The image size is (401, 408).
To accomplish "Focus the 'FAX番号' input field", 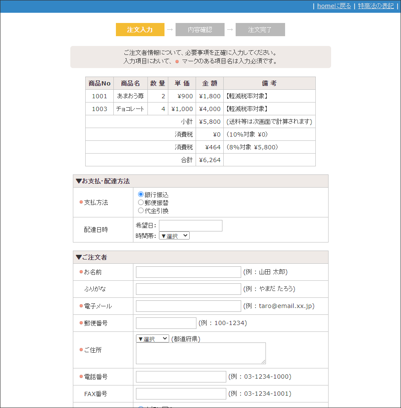I will (181, 394).
